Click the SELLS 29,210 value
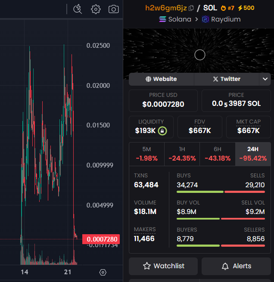274x282 pixels. click(x=255, y=185)
